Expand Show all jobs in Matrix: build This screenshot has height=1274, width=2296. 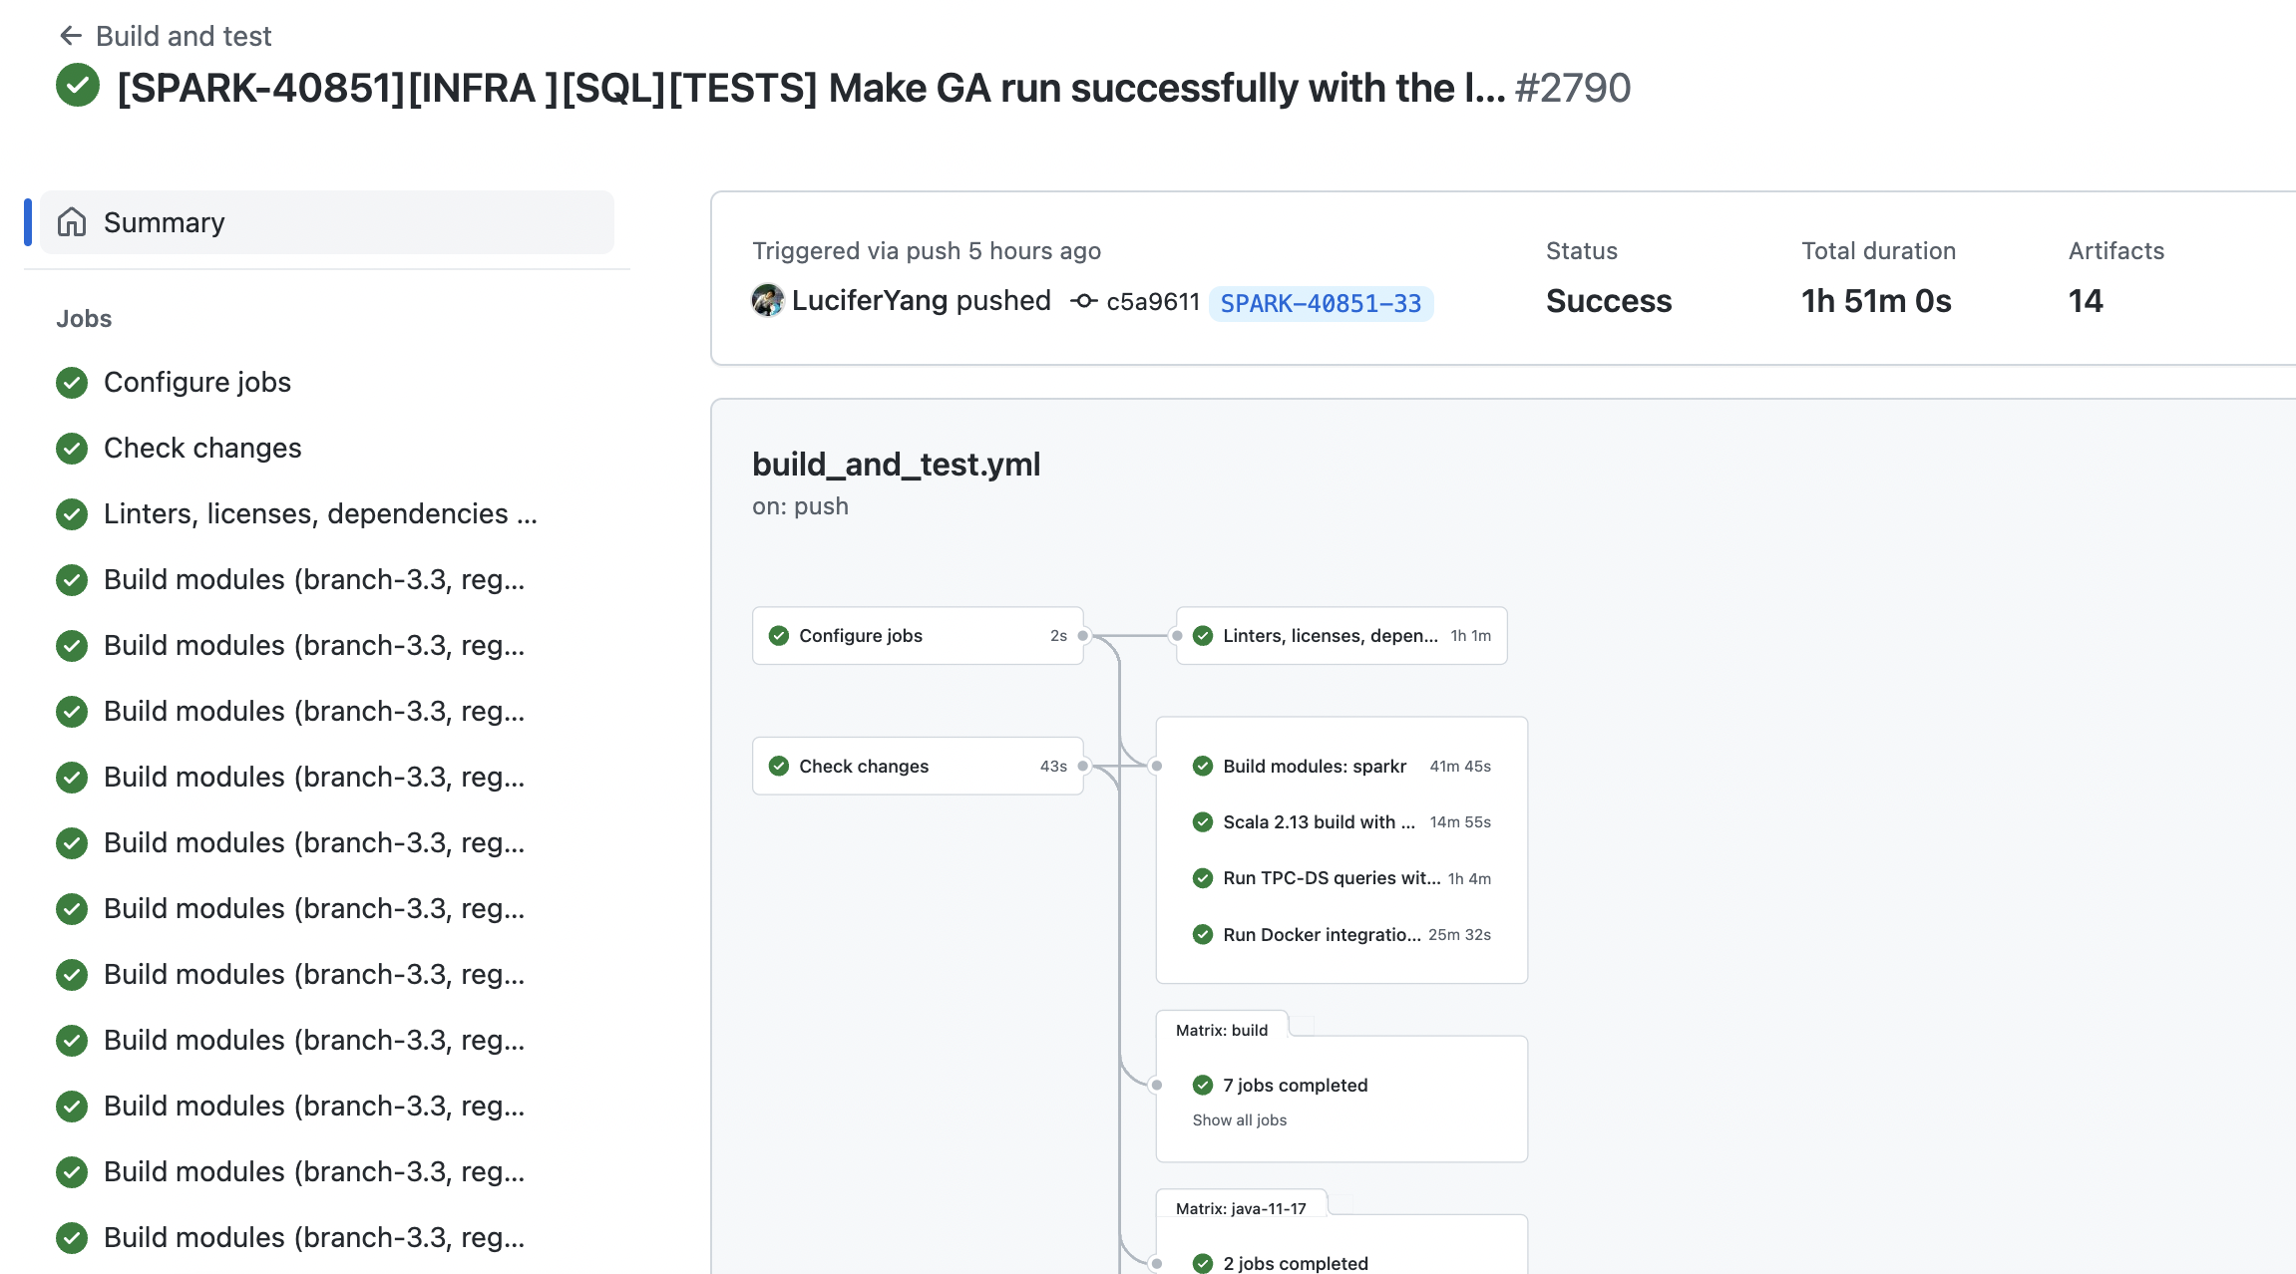tap(1239, 1120)
